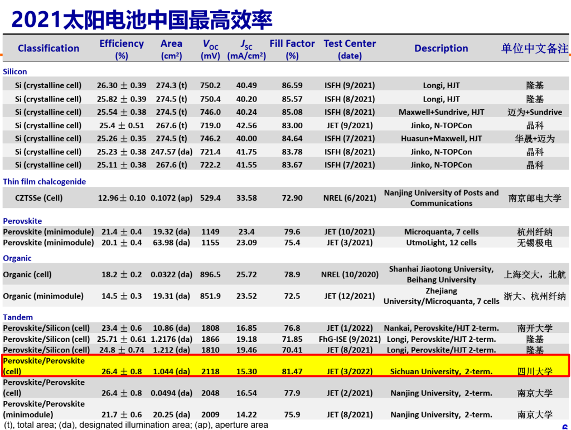Select the highlighted Sichuan University row
571x430 pixels.
pos(285,366)
